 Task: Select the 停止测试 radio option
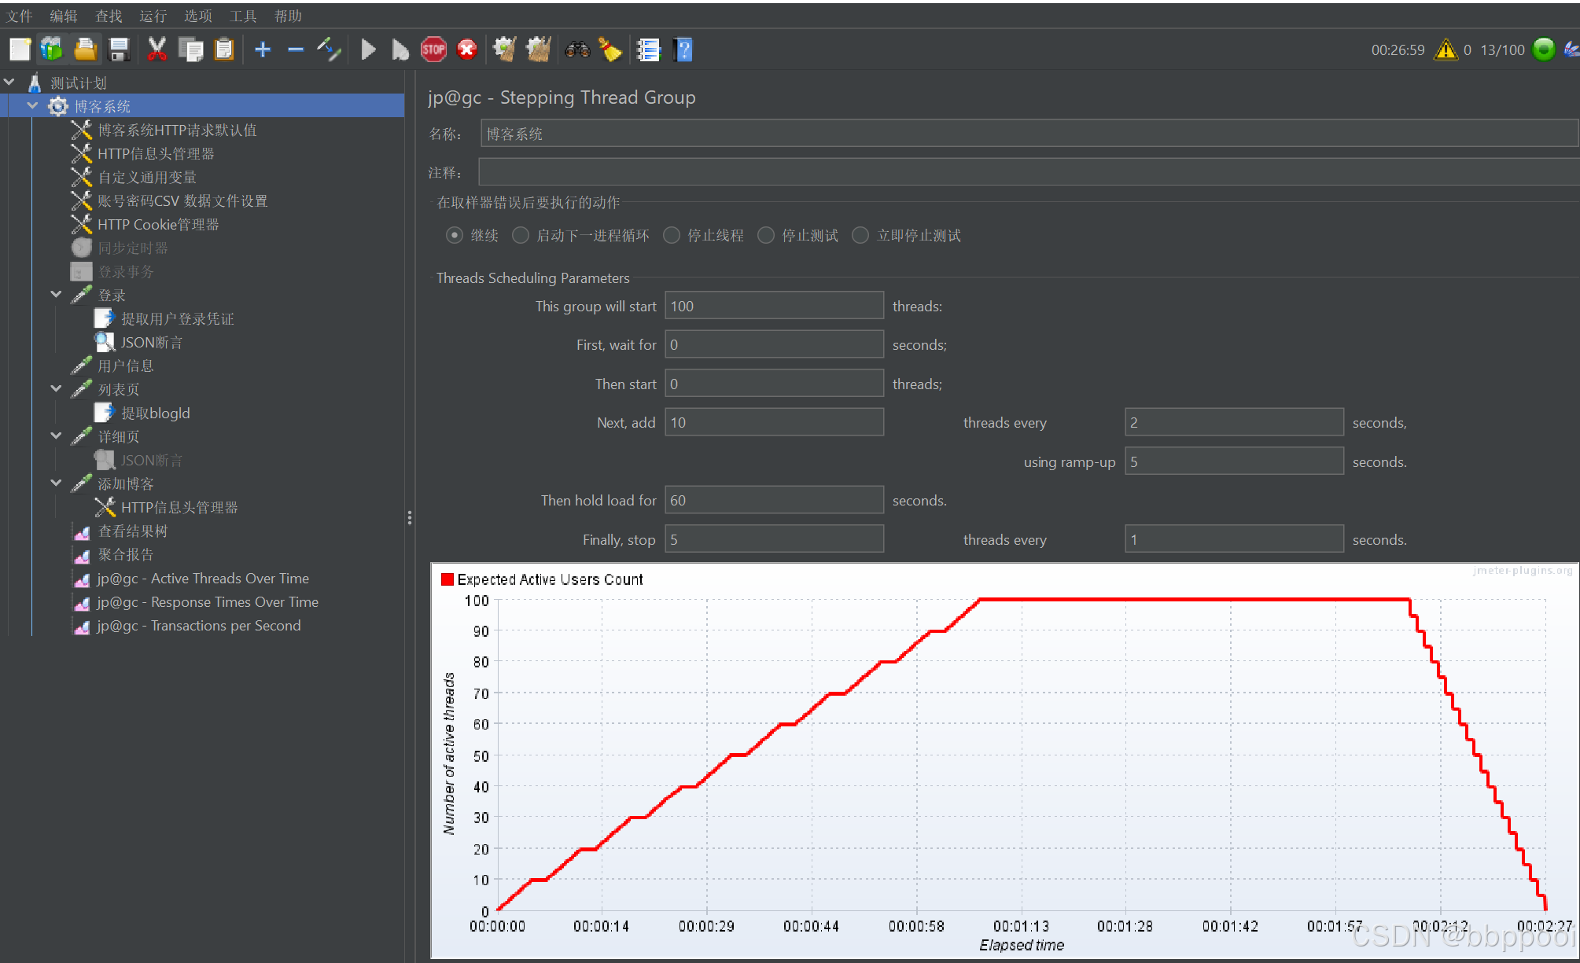click(x=766, y=236)
